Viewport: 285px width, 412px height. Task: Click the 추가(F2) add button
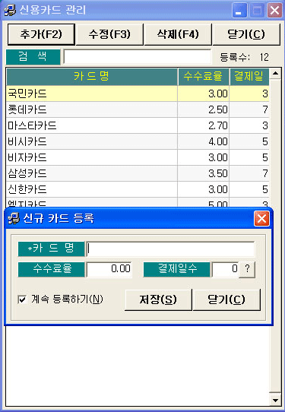41,34
